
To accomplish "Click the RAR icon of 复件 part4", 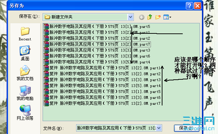I will point(46,86).
